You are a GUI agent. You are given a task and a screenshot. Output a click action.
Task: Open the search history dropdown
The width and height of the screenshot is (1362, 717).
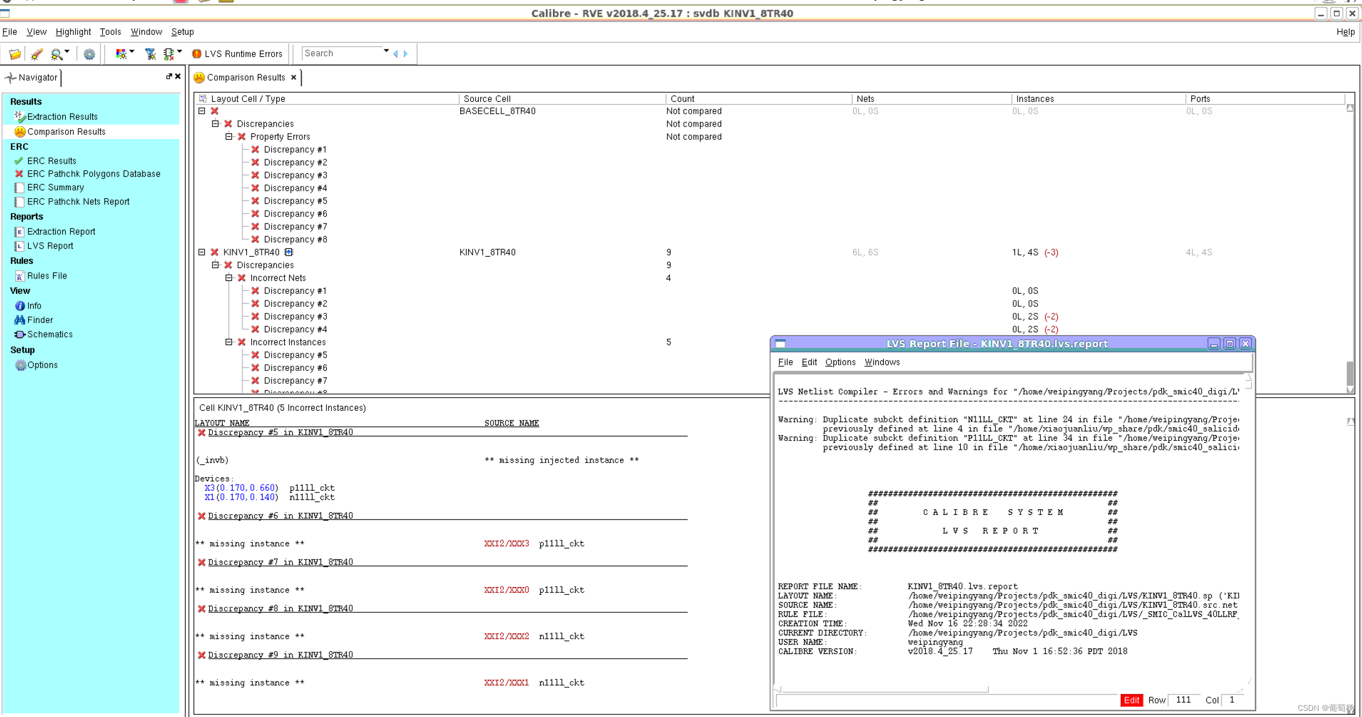[386, 51]
